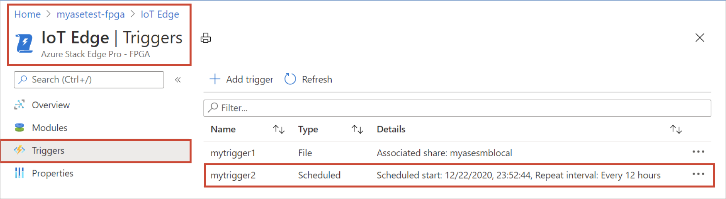Screen dimensions: 726x199
Task: Click the Triggers lightning icon in sidebar
Action: [x=19, y=150]
